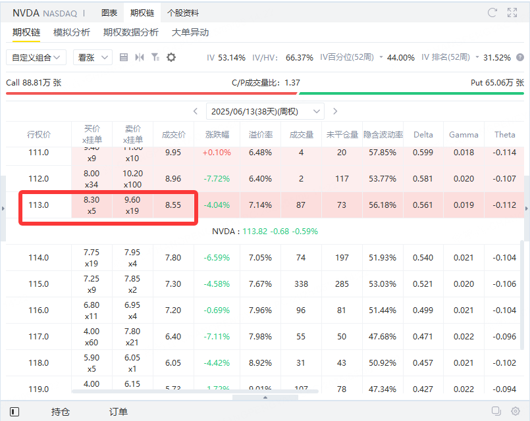The width and height of the screenshot is (530, 421).
Task: Click the list layout view icon
Action: pos(124,57)
